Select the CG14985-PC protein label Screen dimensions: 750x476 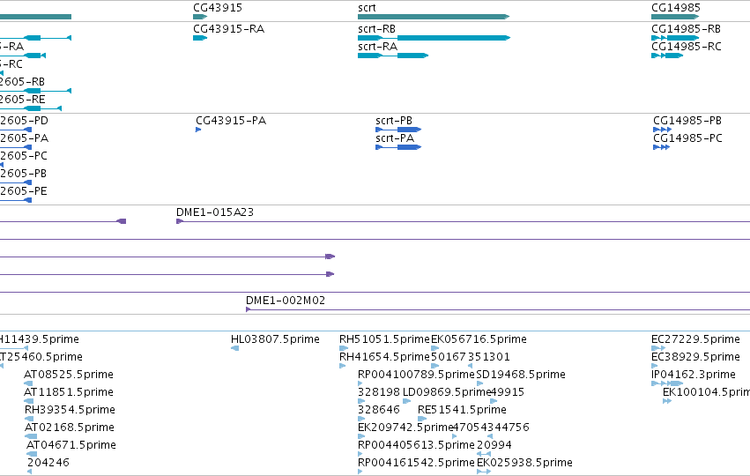687,138
